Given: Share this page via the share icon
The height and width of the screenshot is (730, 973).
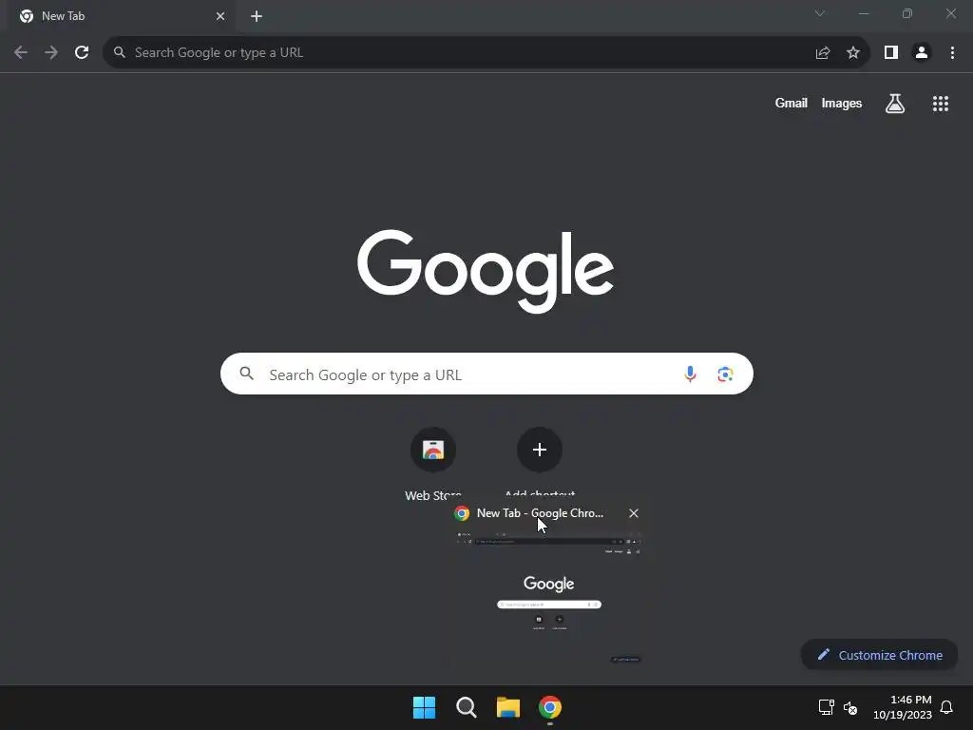Looking at the screenshot, I should pyautogui.click(x=823, y=53).
